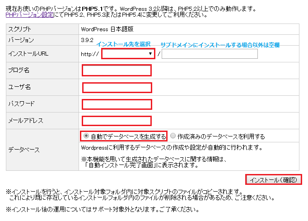Click the ブログ名 input field

[x=117, y=71]
